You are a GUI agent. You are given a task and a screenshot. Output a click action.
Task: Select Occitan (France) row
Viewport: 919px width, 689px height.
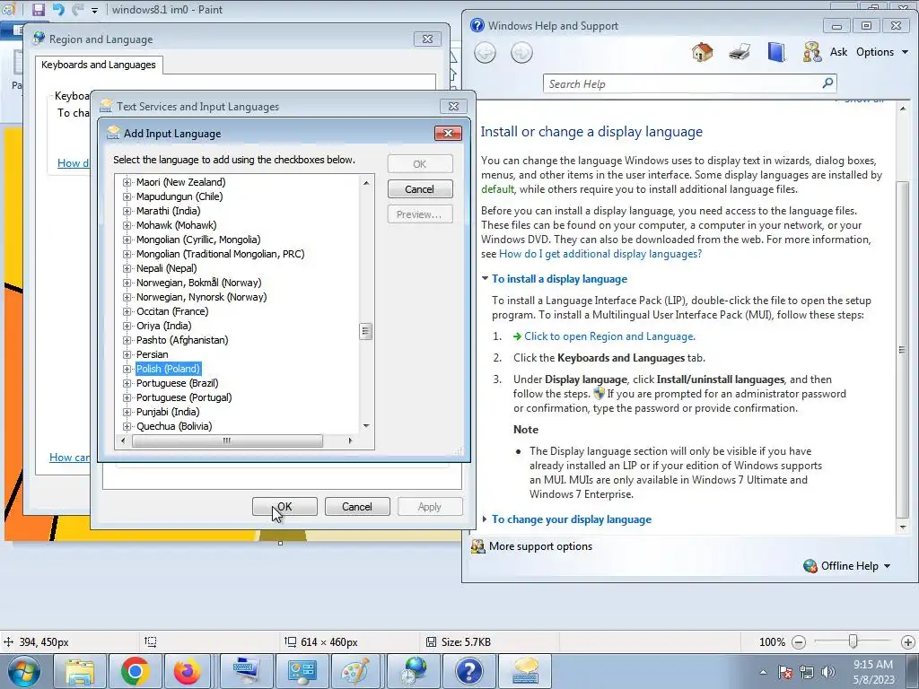point(172,311)
